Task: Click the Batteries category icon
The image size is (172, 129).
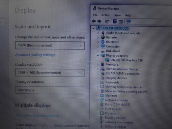Action: coord(103,37)
